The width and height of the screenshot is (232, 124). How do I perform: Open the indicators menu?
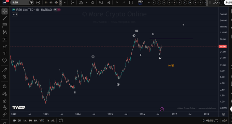point(81,2)
